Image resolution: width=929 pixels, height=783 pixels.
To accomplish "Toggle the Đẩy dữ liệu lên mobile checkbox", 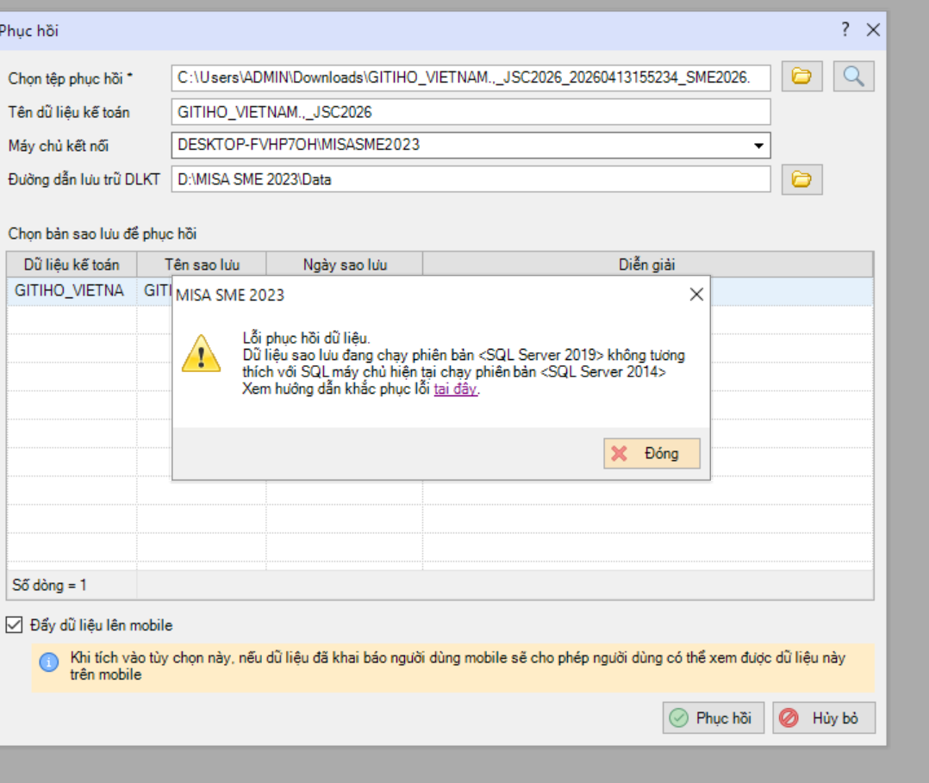I will [x=14, y=625].
